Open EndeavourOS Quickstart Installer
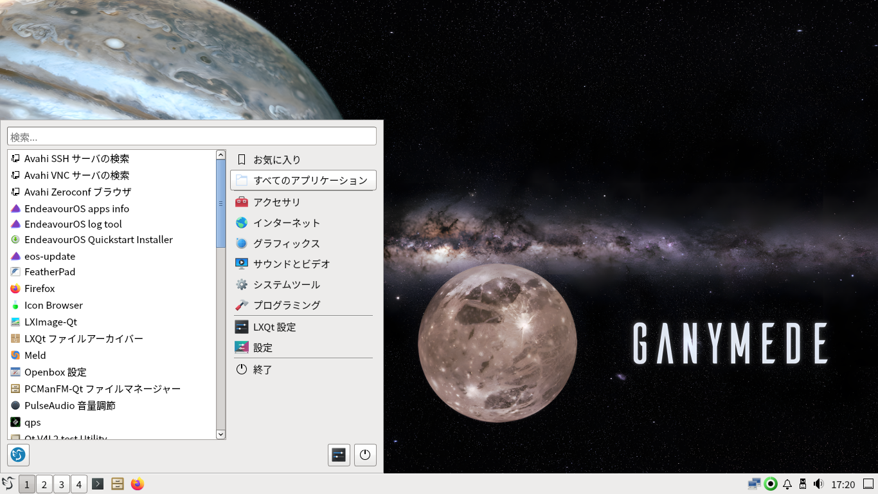Screen dimensions: 878x494 point(112,240)
